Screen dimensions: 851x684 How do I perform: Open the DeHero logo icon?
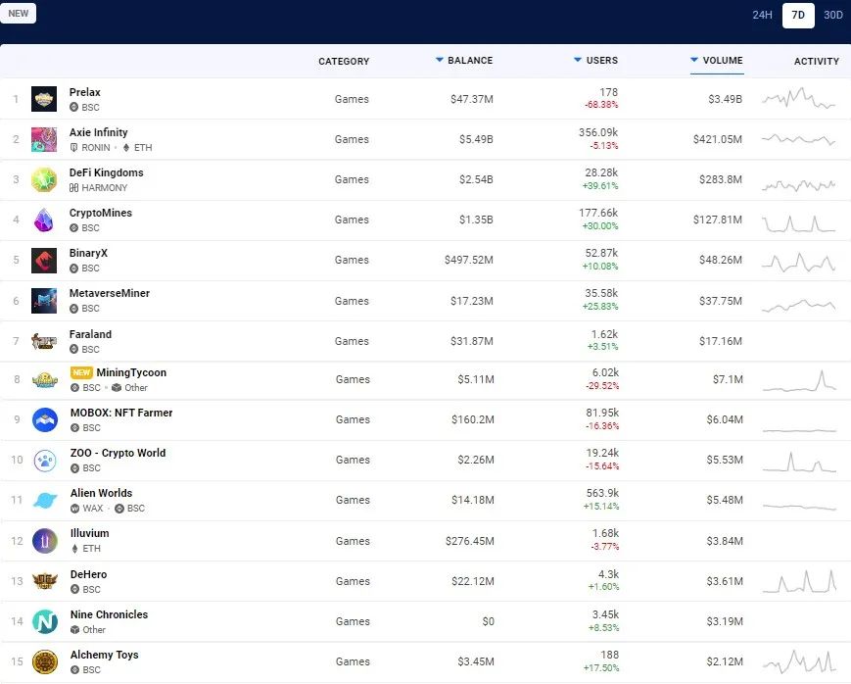pos(45,581)
